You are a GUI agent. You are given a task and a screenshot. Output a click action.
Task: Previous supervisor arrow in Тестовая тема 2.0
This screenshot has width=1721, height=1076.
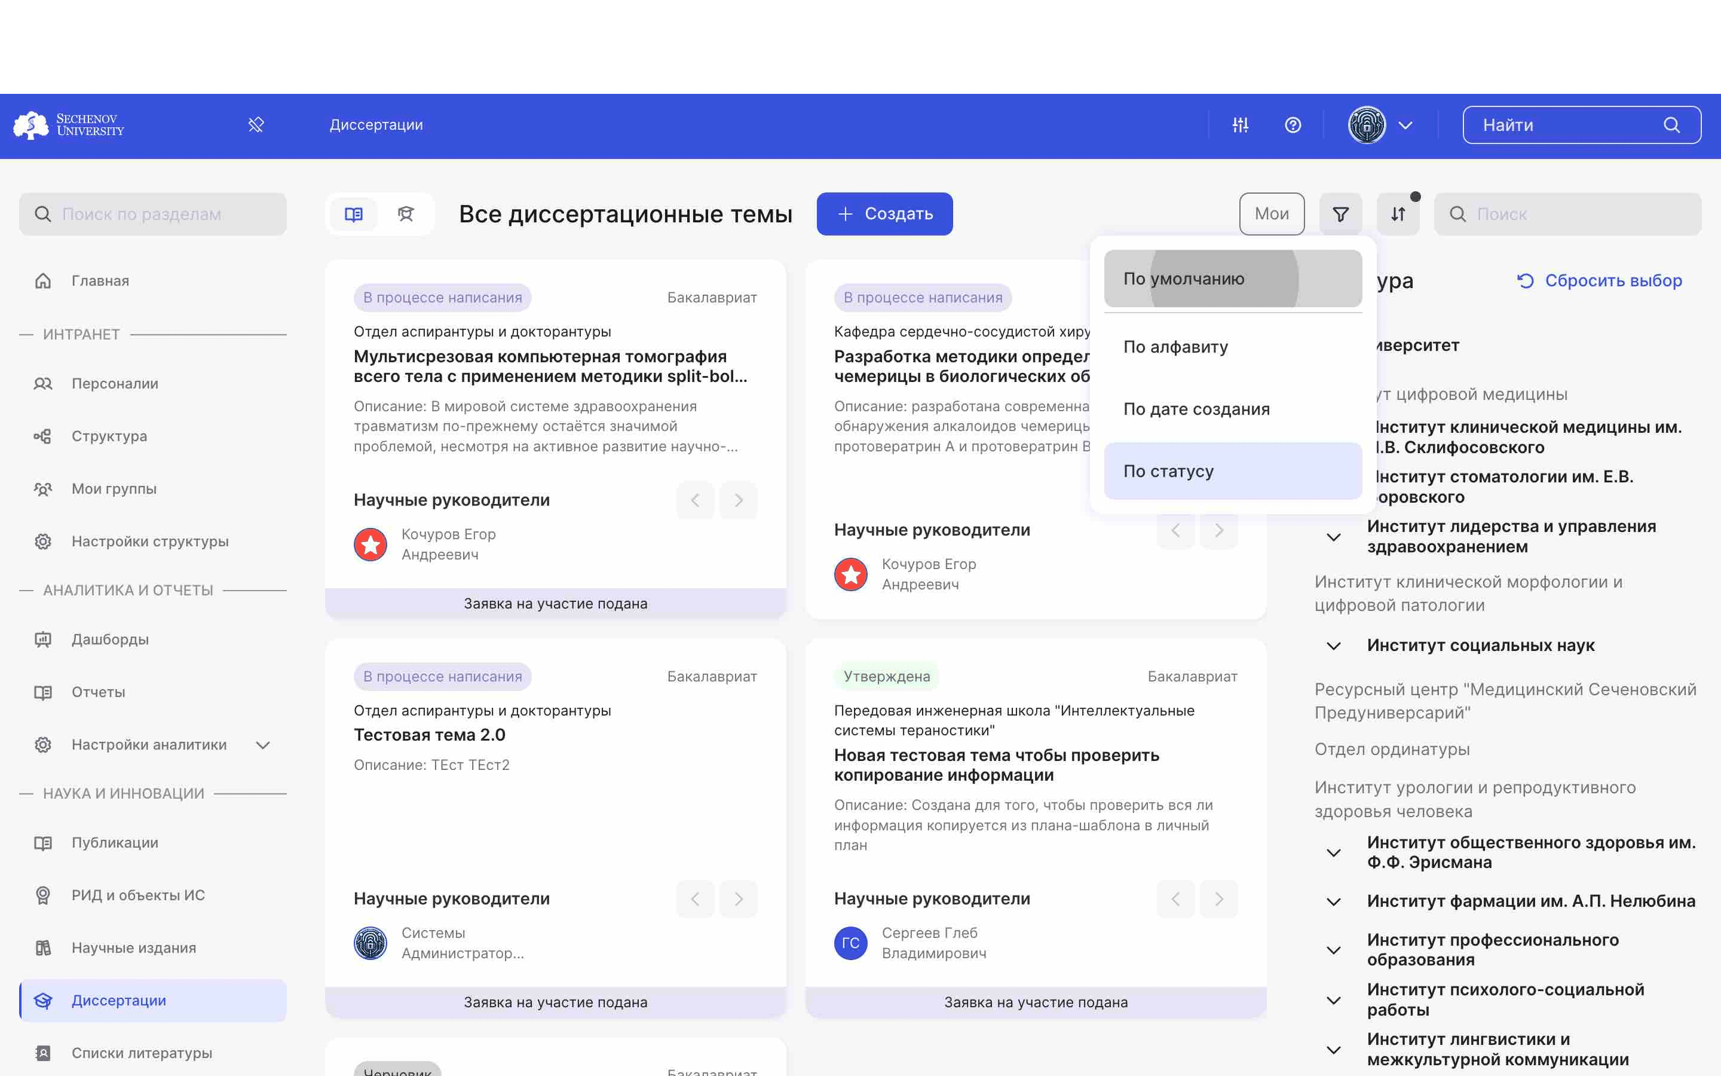(x=695, y=899)
